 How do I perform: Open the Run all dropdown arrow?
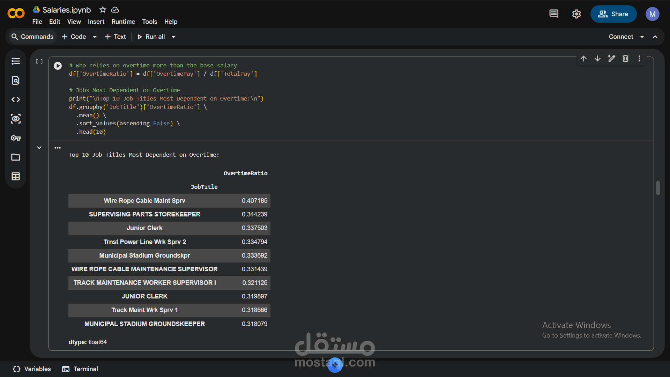[173, 37]
